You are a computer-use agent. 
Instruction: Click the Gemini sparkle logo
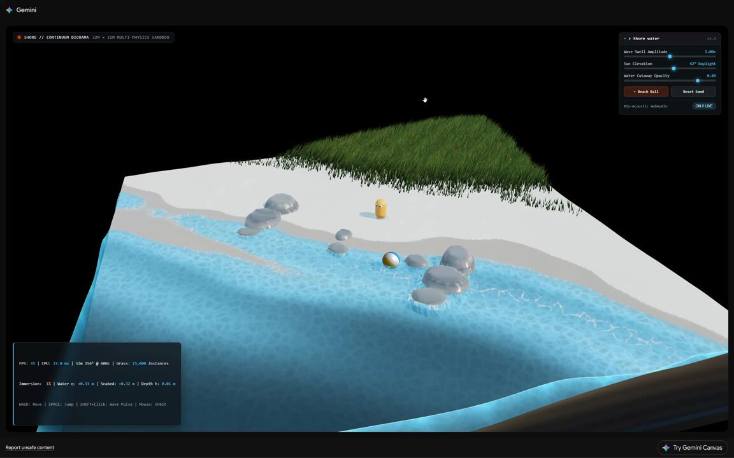click(x=9, y=10)
